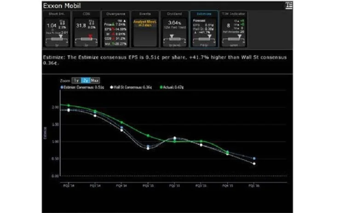This screenshot has width=345, height=213.
Task: Click Wall St Consensus point at FQ4 '14
Action: [122, 130]
